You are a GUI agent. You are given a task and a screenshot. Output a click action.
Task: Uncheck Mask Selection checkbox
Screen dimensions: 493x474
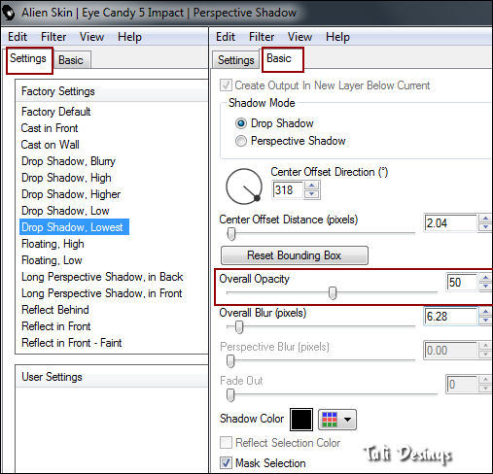click(226, 463)
